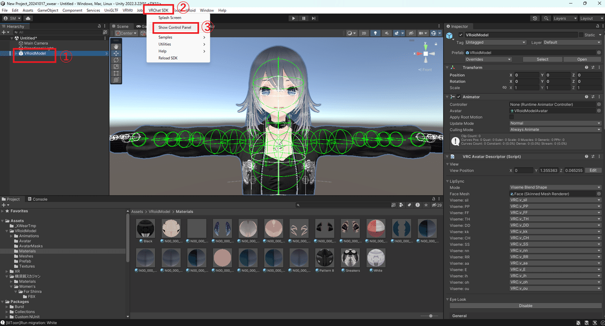Click the favorites star icon in Project toolbar
This screenshot has width=605, height=326.
(426, 205)
